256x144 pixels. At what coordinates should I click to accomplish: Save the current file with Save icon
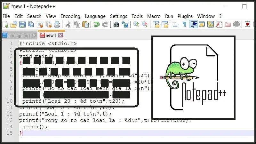(22, 25)
